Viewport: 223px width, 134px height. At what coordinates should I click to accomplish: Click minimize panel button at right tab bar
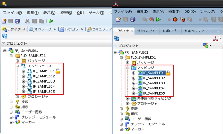click(219, 31)
